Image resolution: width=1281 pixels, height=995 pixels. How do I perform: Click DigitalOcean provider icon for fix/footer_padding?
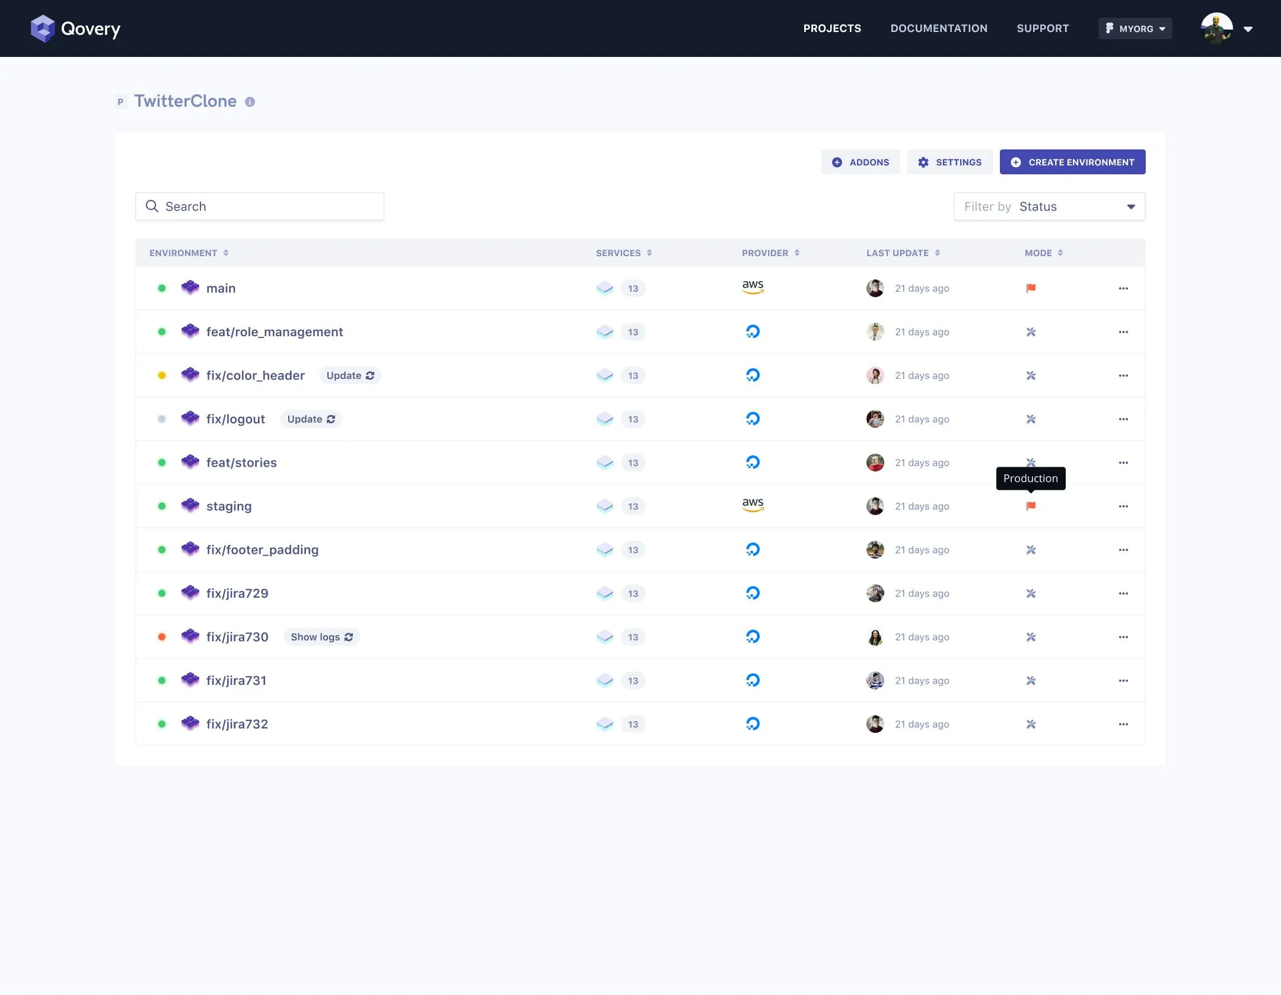pyautogui.click(x=753, y=550)
